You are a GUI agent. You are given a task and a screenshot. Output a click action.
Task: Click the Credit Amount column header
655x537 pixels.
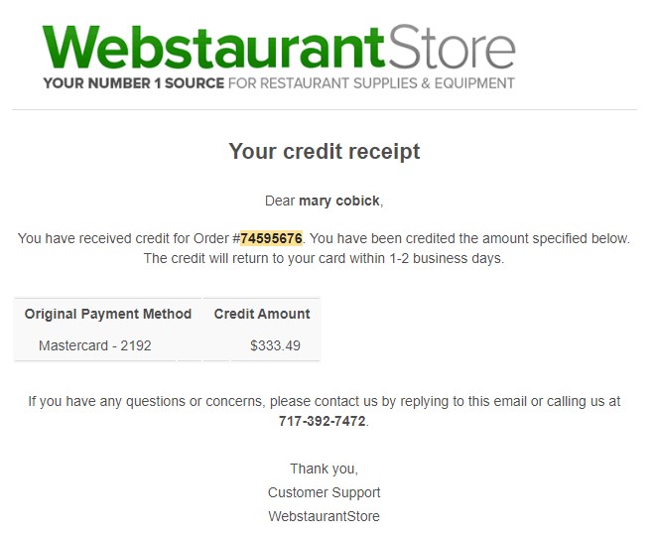point(262,314)
